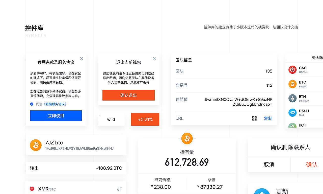Close the 退出当前钱包 dialog
Viewport: 323px width, 194px height.
(154, 58)
